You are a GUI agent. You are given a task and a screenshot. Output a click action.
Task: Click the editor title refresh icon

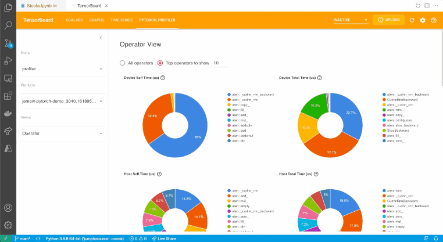pyautogui.click(x=418, y=6)
